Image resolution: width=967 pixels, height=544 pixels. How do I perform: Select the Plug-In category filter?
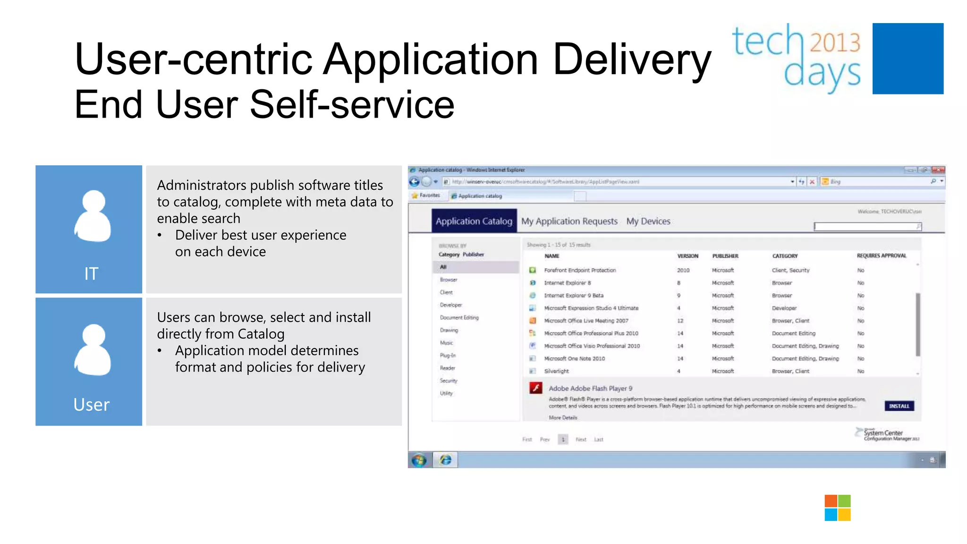[448, 356]
